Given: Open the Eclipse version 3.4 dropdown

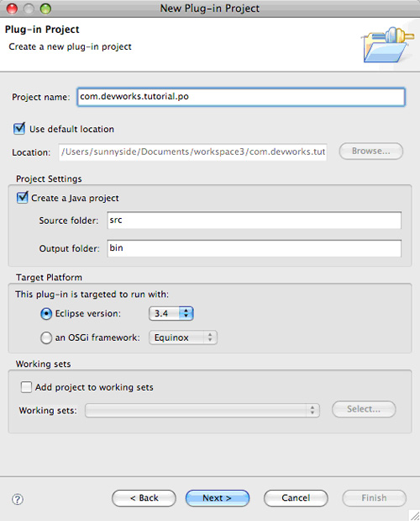Looking at the screenshot, I should click(x=171, y=313).
